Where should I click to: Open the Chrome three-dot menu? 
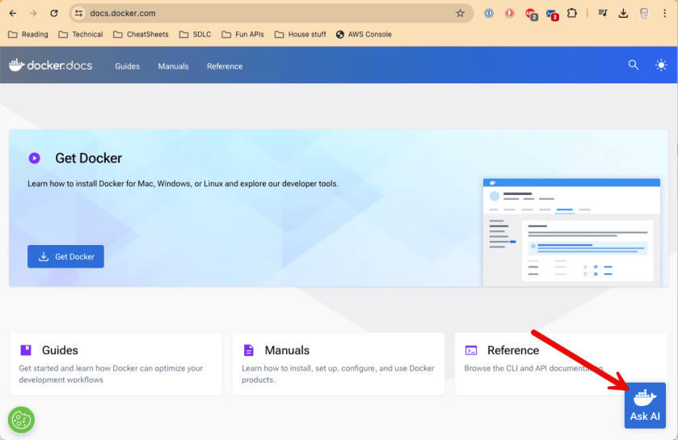coord(664,14)
